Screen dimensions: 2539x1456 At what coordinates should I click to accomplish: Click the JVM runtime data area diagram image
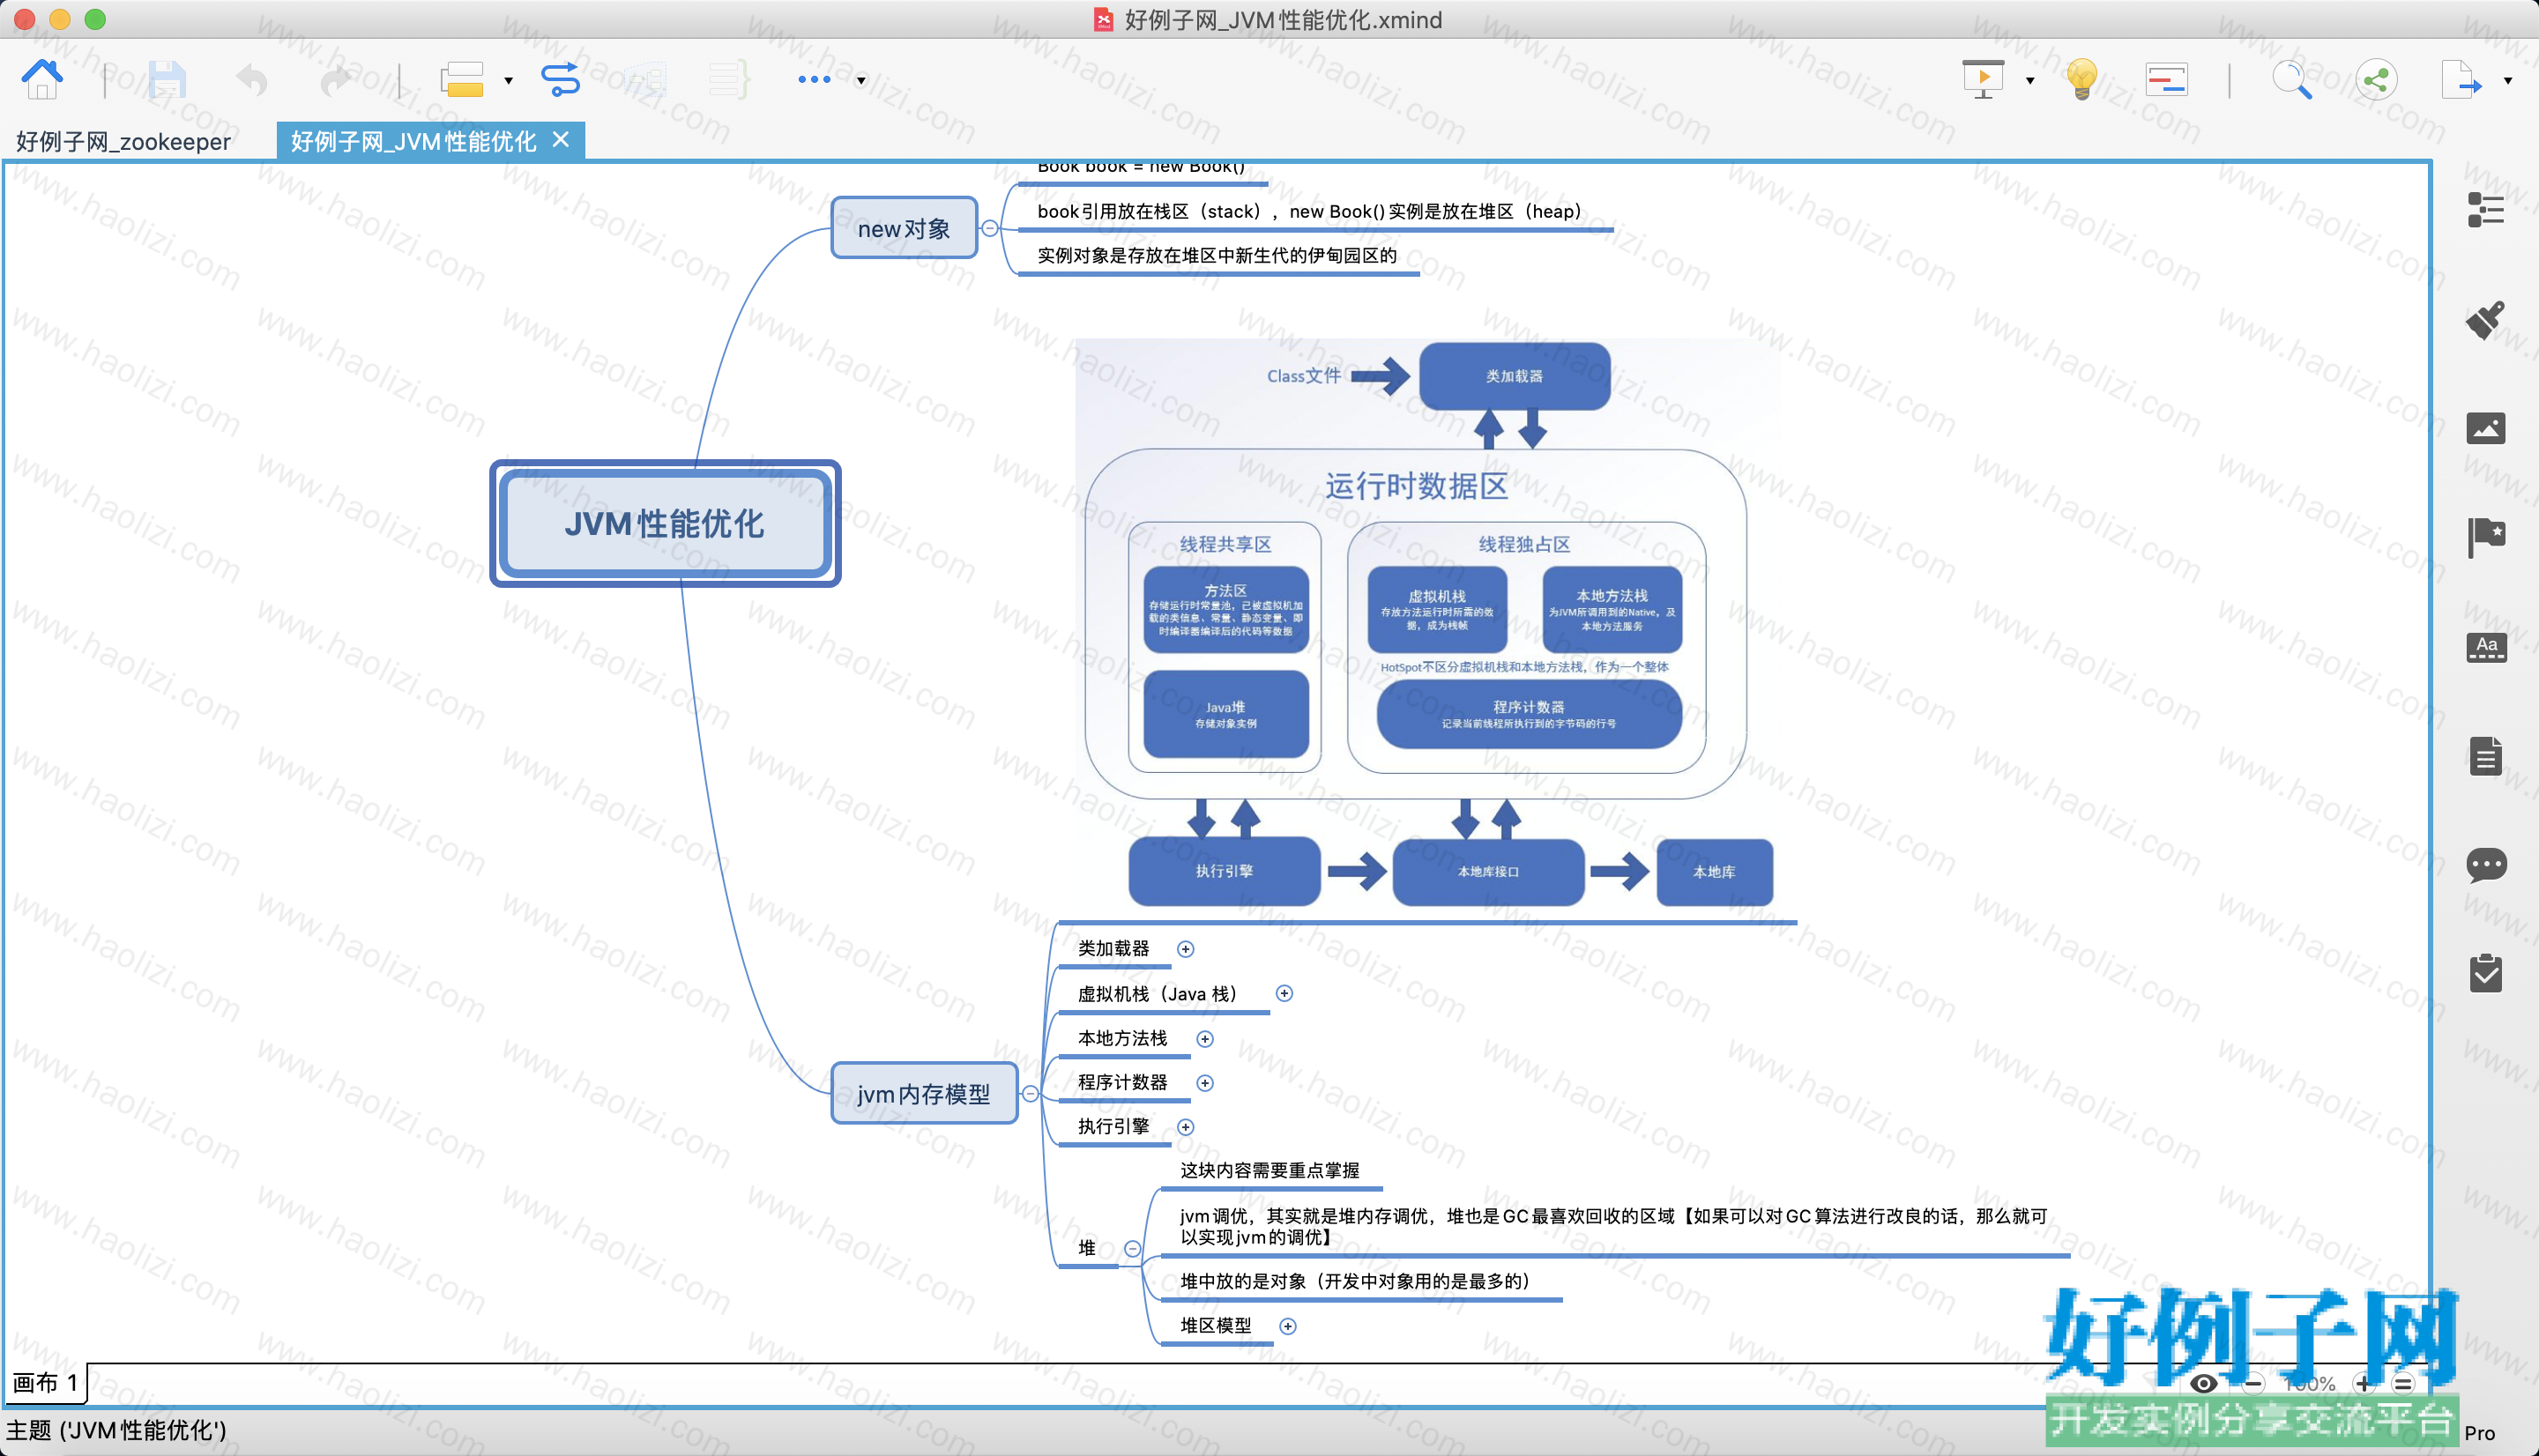[1429, 625]
